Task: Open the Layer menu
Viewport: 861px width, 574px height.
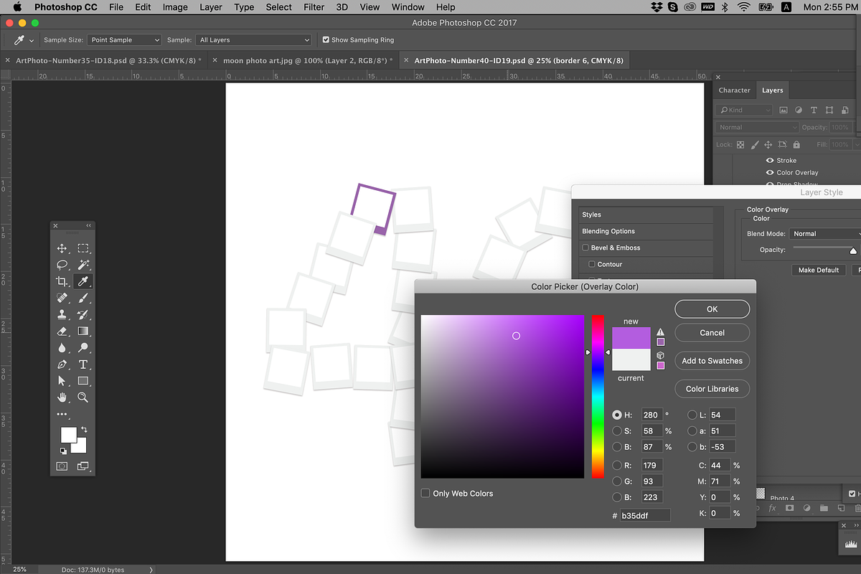Action: point(211,7)
